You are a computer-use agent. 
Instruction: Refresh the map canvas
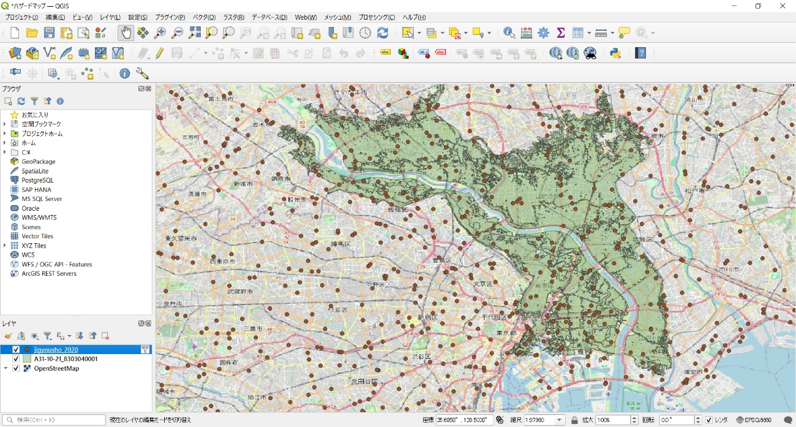coord(383,33)
